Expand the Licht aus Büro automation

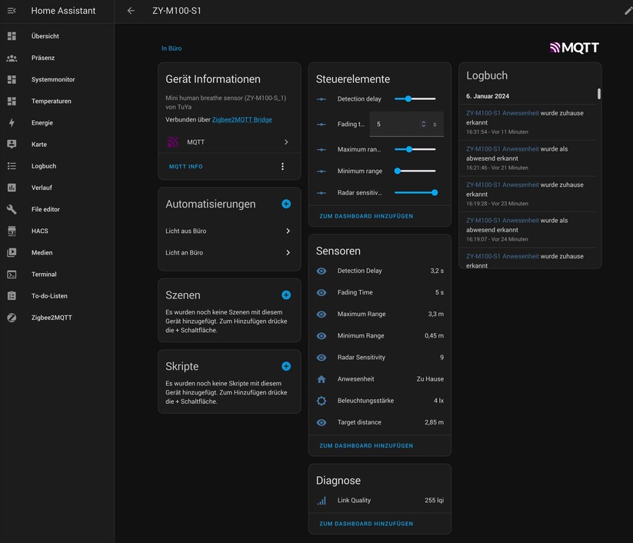coord(228,231)
